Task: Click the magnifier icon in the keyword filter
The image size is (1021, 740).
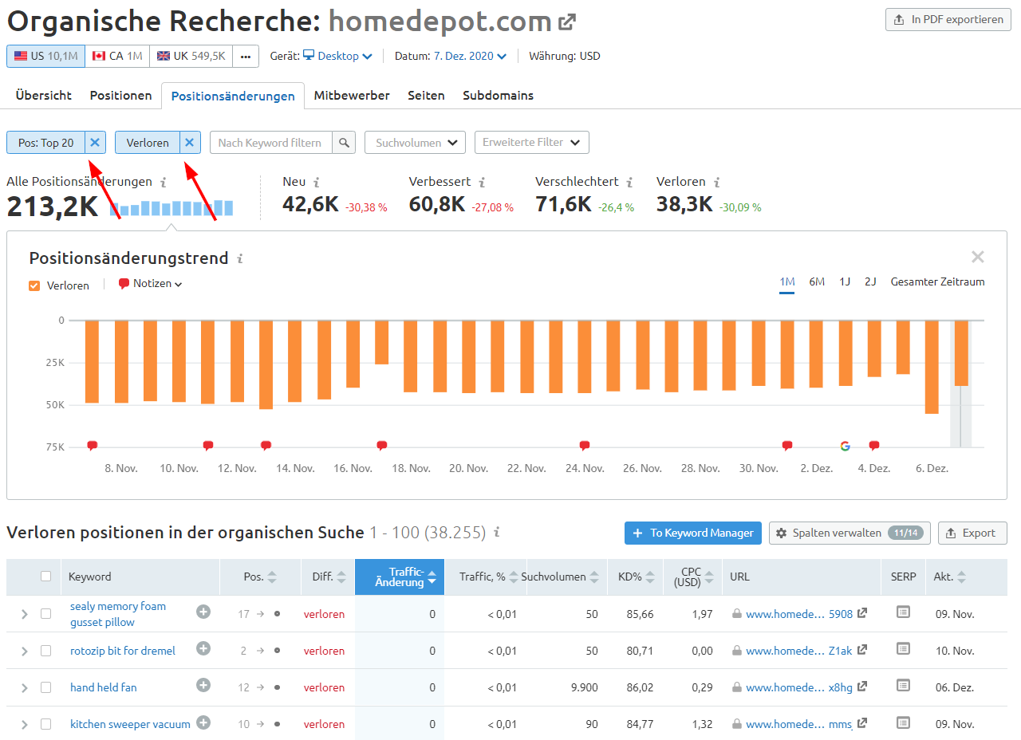Action: pos(344,142)
